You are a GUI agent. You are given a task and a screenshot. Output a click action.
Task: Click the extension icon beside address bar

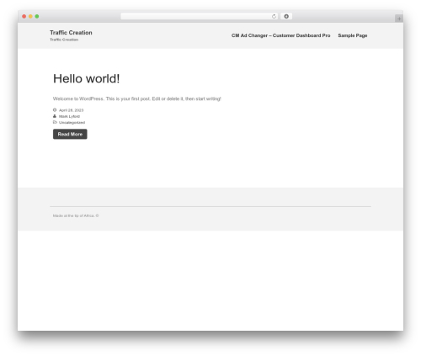point(286,16)
